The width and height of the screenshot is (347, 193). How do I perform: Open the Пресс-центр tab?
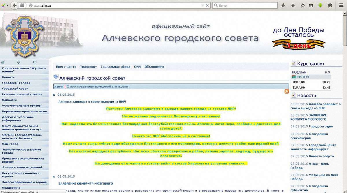tap(66, 67)
